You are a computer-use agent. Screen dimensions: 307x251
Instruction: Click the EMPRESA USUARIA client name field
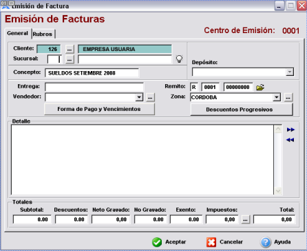[125, 49]
